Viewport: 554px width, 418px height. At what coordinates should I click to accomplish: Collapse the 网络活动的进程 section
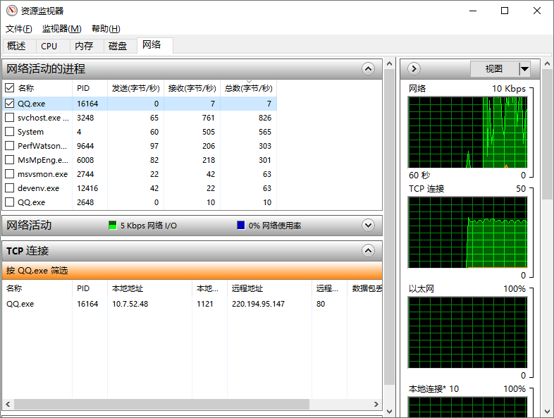[x=368, y=68]
